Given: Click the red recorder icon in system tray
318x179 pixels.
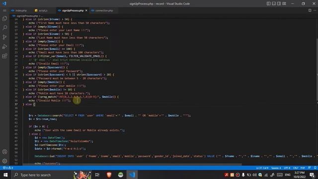Looking at the screenshot, I should click(x=238, y=175).
